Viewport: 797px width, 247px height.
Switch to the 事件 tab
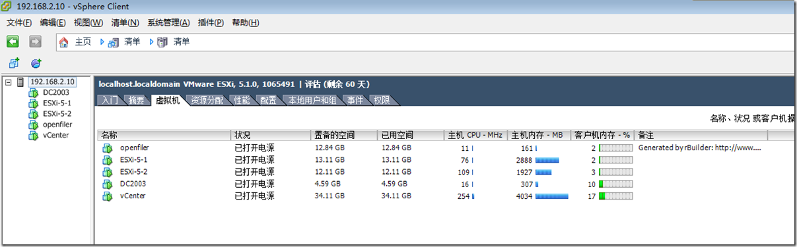point(355,101)
